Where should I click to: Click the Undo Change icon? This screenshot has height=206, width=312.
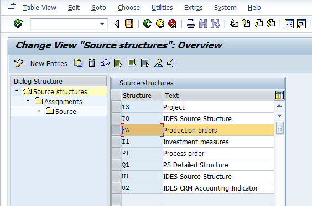pos(105,63)
